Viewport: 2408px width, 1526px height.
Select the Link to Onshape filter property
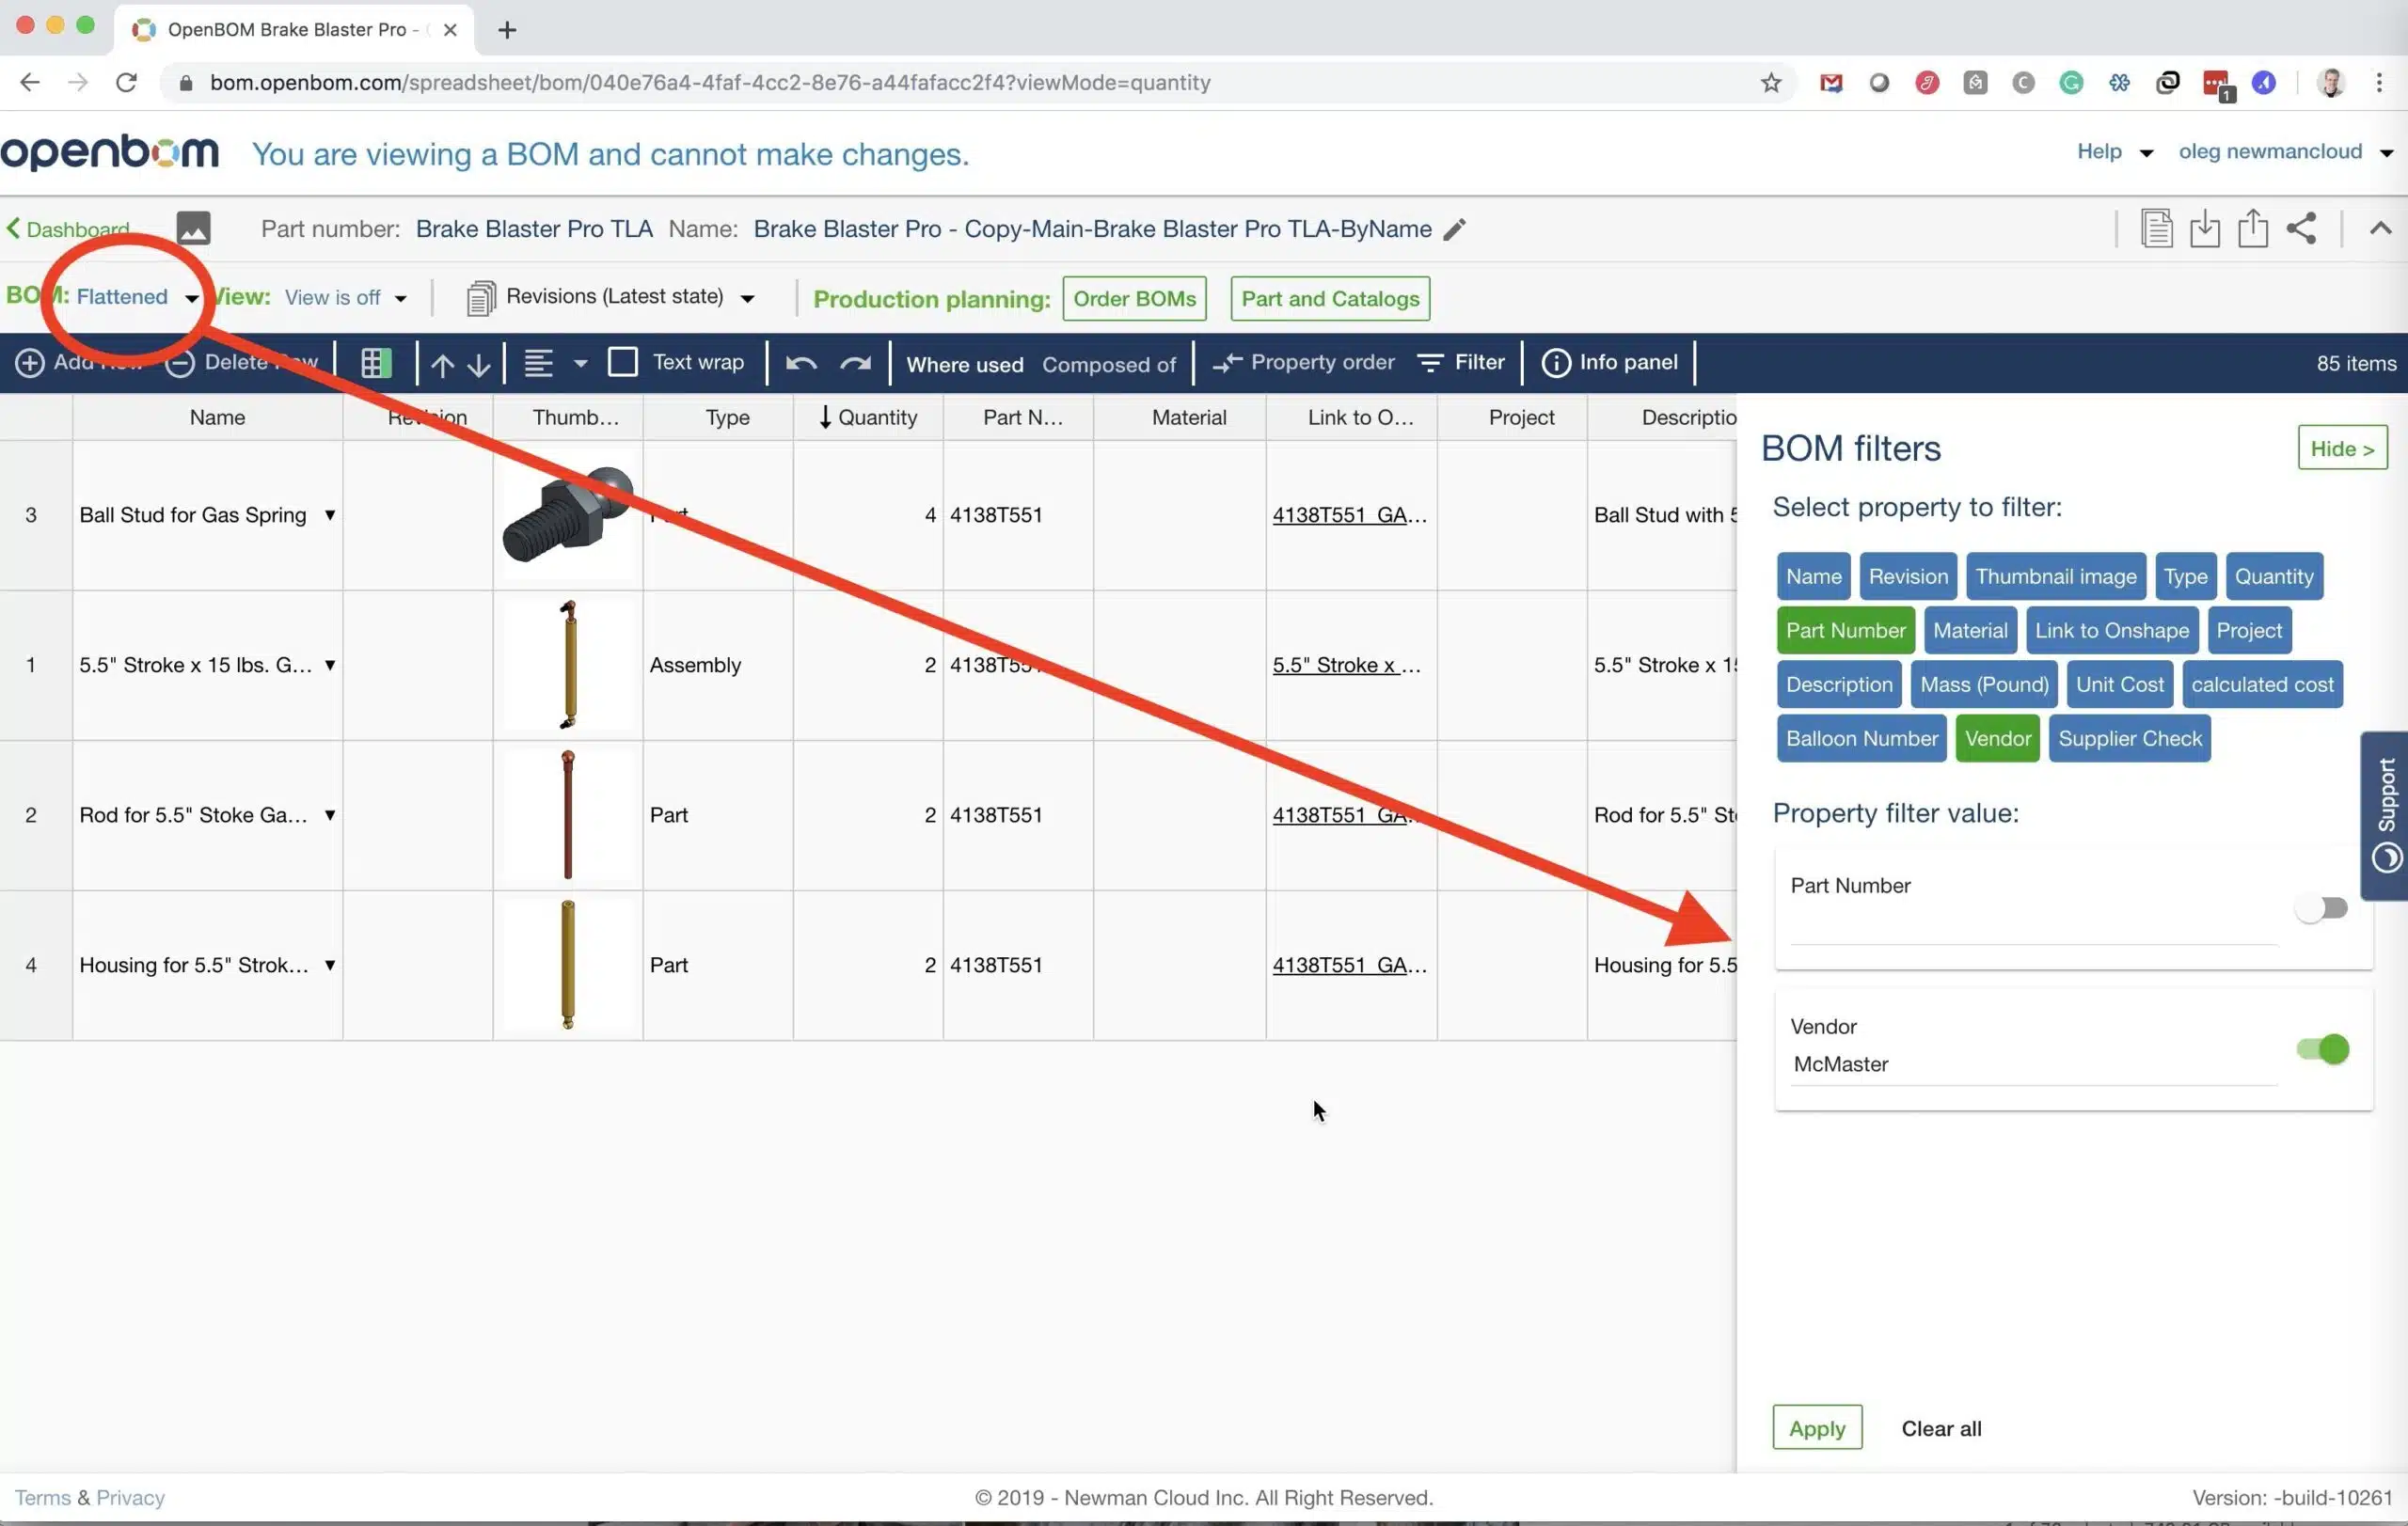pos(2112,631)
